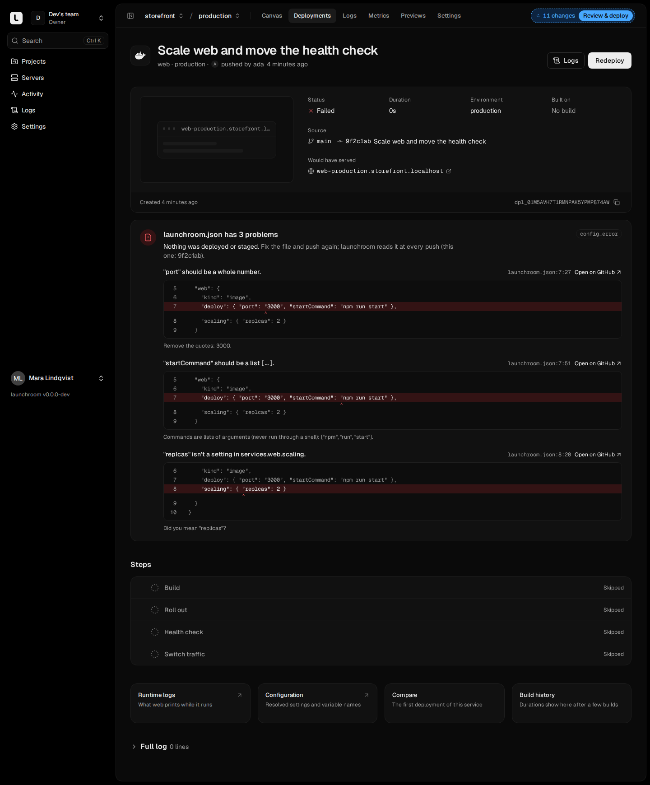Open the Configuration card
Viewport: 650px width, 785px height.
pos(317,703)
